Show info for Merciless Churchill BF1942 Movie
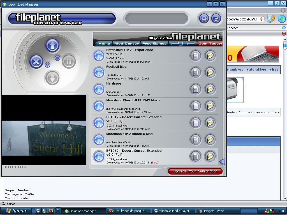Viewport: 287px width, 215px height. pyautogui.click(x=99, y=106)
